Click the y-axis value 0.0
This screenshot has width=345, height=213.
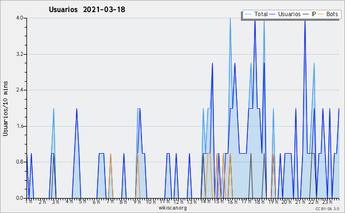pyautogui.click(x=20, y=198)
